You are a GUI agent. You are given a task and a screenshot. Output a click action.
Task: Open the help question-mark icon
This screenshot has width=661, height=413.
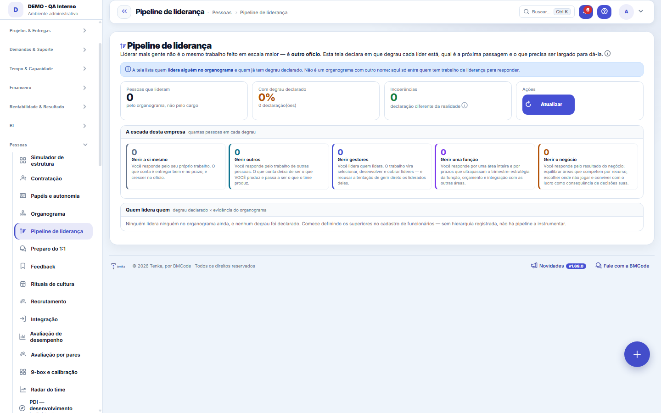pyautogui.click(x=604, y=11)
